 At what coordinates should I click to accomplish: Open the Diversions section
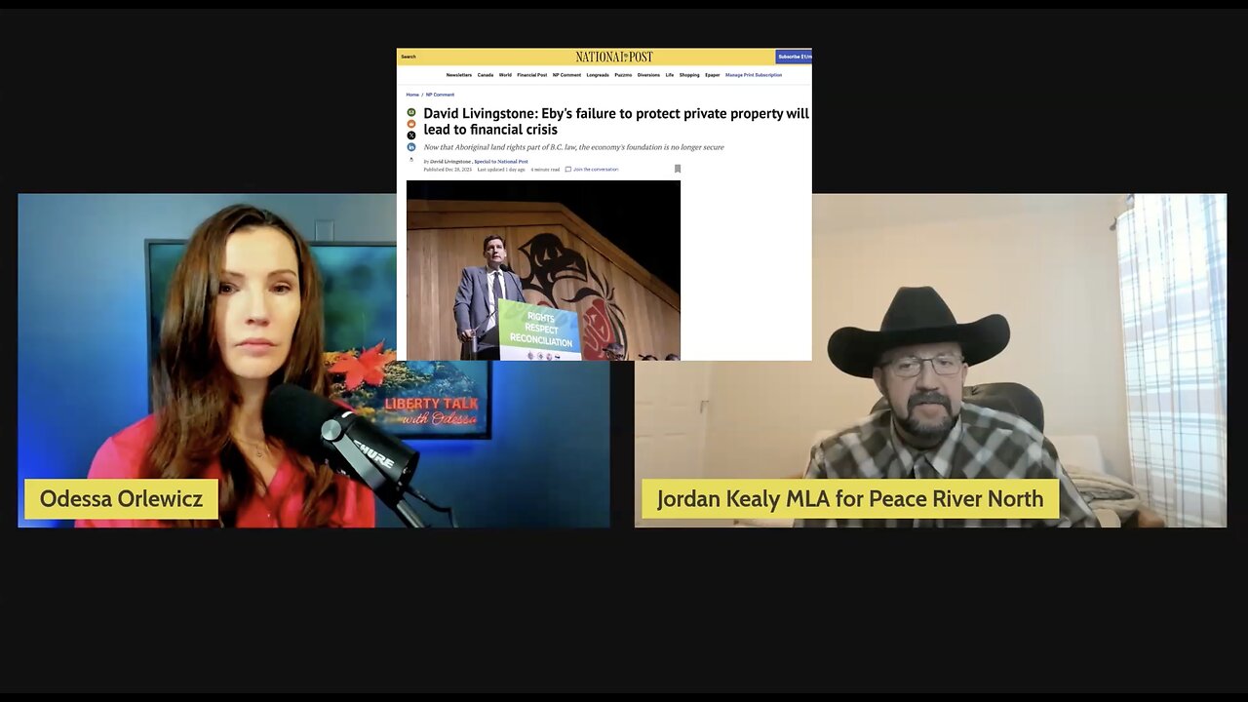pyautogui.click(x=648, y=75)
